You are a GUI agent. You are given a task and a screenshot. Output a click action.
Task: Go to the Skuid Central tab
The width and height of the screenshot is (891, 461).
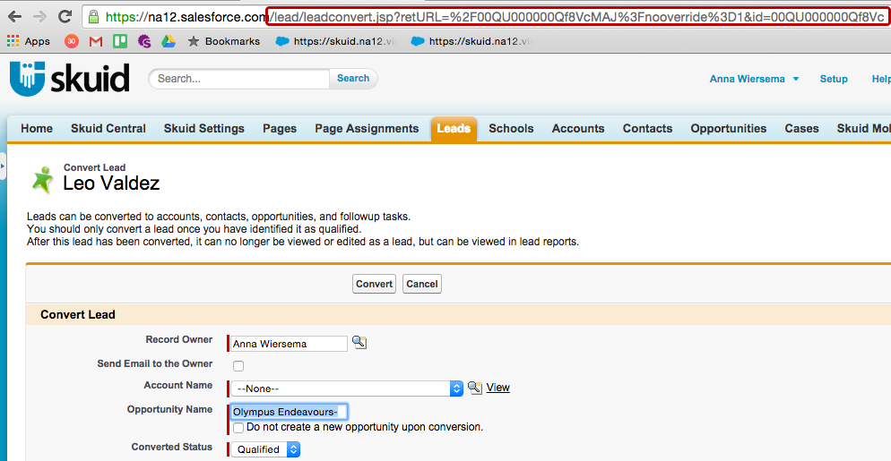108,128
